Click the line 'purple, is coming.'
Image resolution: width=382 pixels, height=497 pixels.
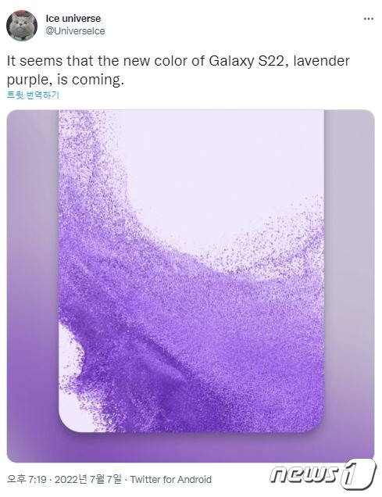(x=66, y=80)
